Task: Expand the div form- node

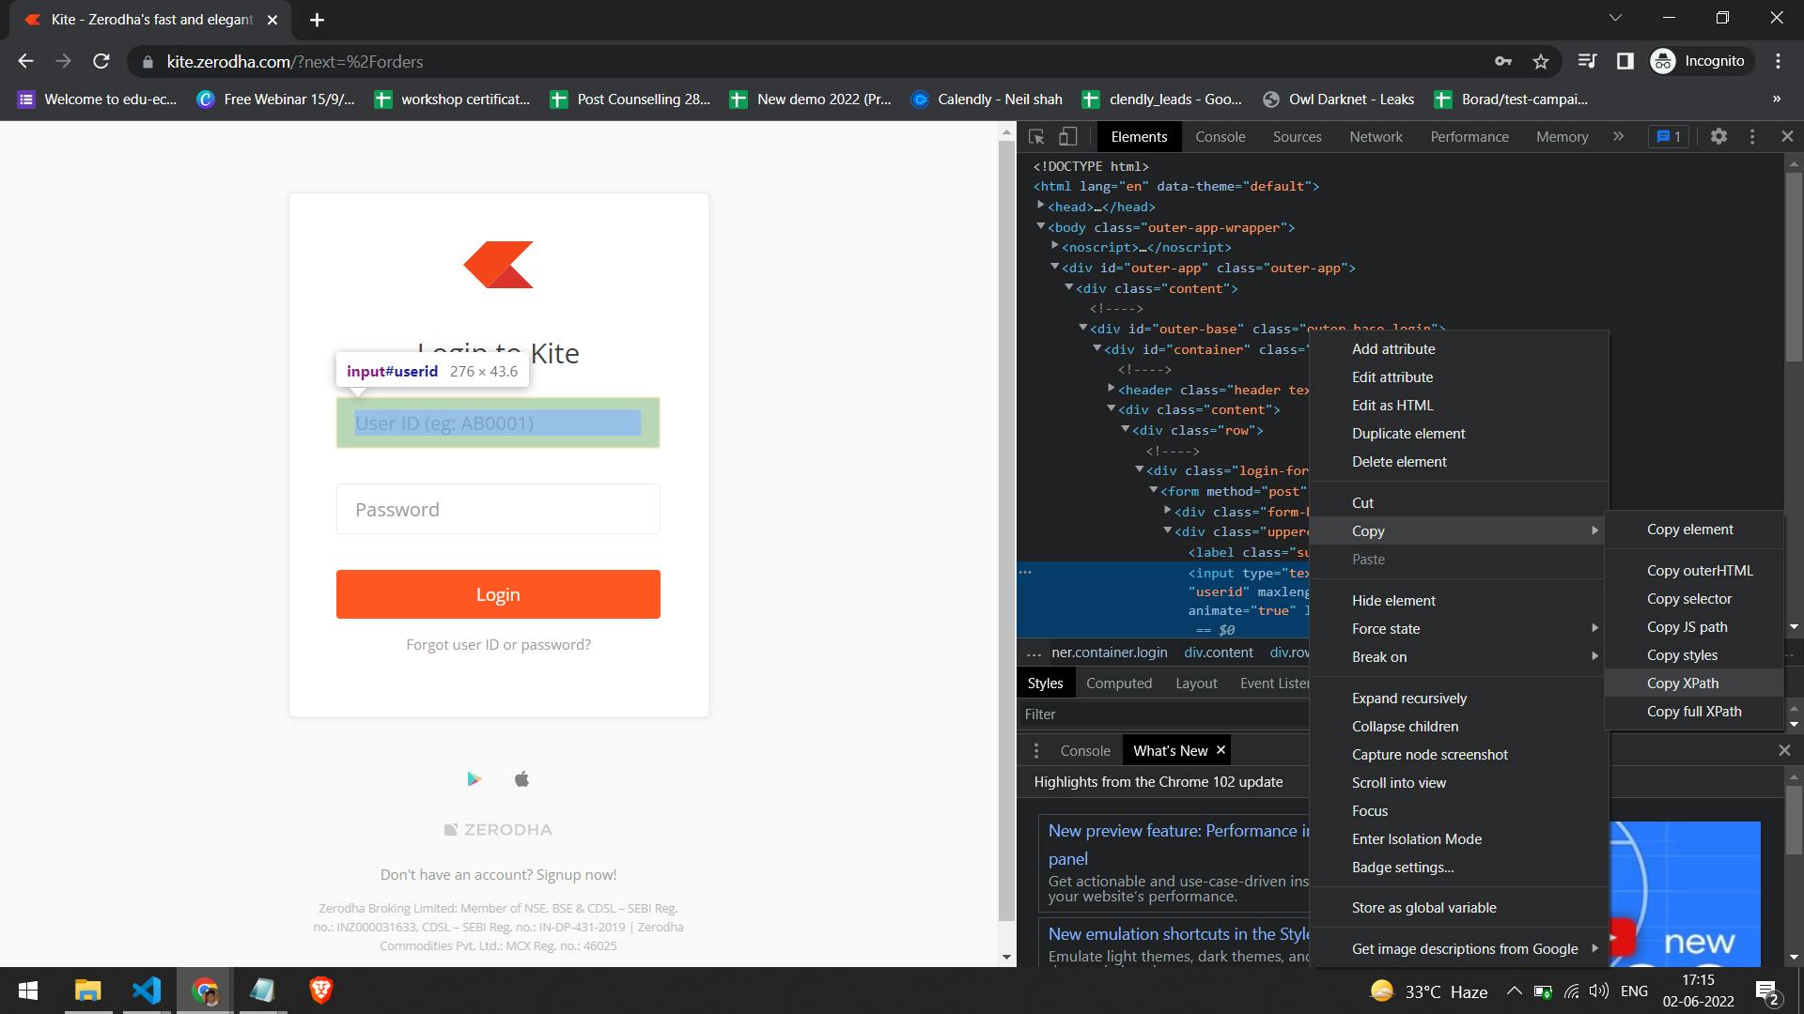Action: pos(1168,511)
